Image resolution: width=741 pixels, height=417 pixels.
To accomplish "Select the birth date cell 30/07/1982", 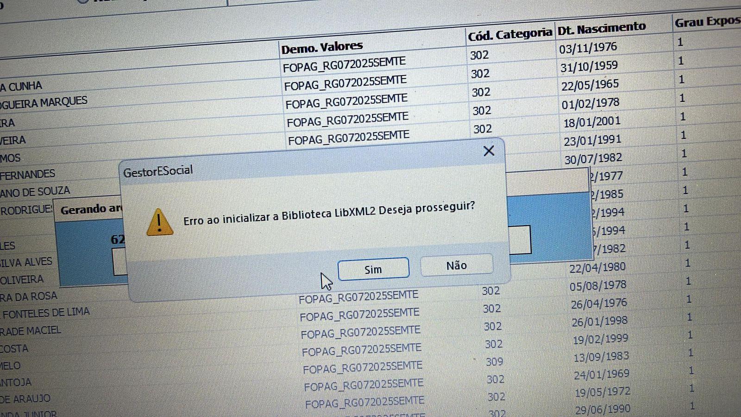I will pos(593,158).
